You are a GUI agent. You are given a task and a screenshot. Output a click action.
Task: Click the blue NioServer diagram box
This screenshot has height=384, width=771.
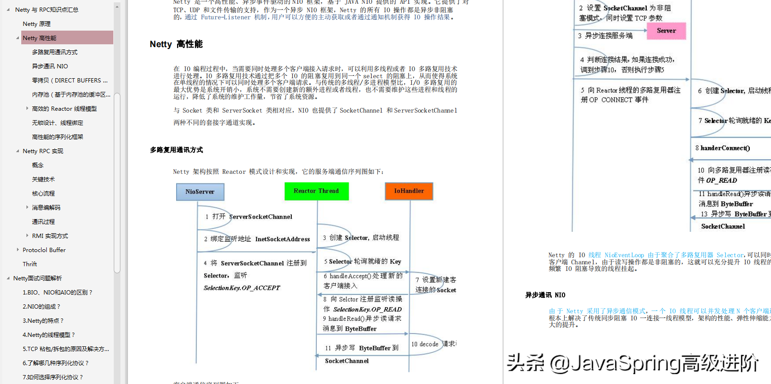pyautogui.click(x=200, y=192)
